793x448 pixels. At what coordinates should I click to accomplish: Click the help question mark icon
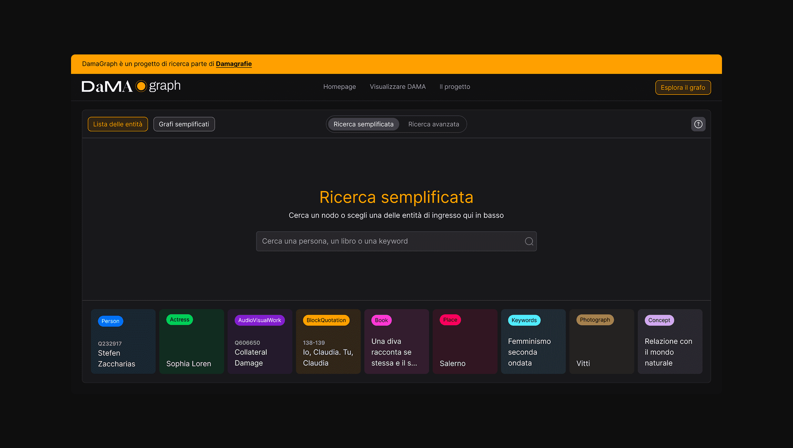698,124
